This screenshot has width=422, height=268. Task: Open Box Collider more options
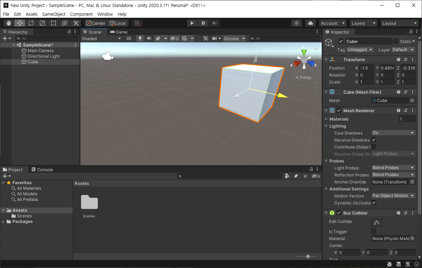(413, 213)
